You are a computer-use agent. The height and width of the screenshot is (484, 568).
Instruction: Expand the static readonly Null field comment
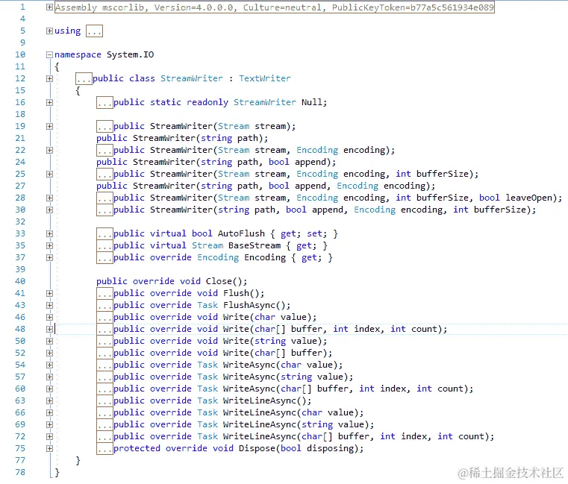[49, 103]
